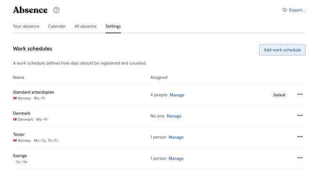Click 'Denmark · Mo–Fr' schedule details
Image resolution: width=315 pixels, height=175 pixels.
coord(33,119)
